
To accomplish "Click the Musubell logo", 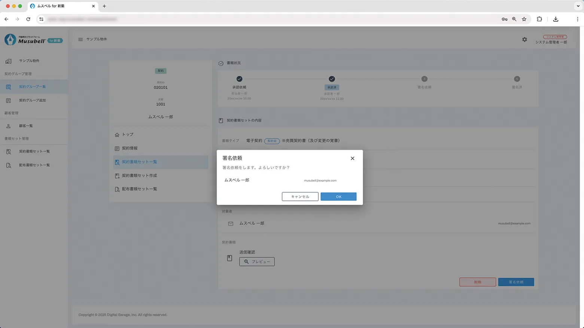I will coord(33,40).
